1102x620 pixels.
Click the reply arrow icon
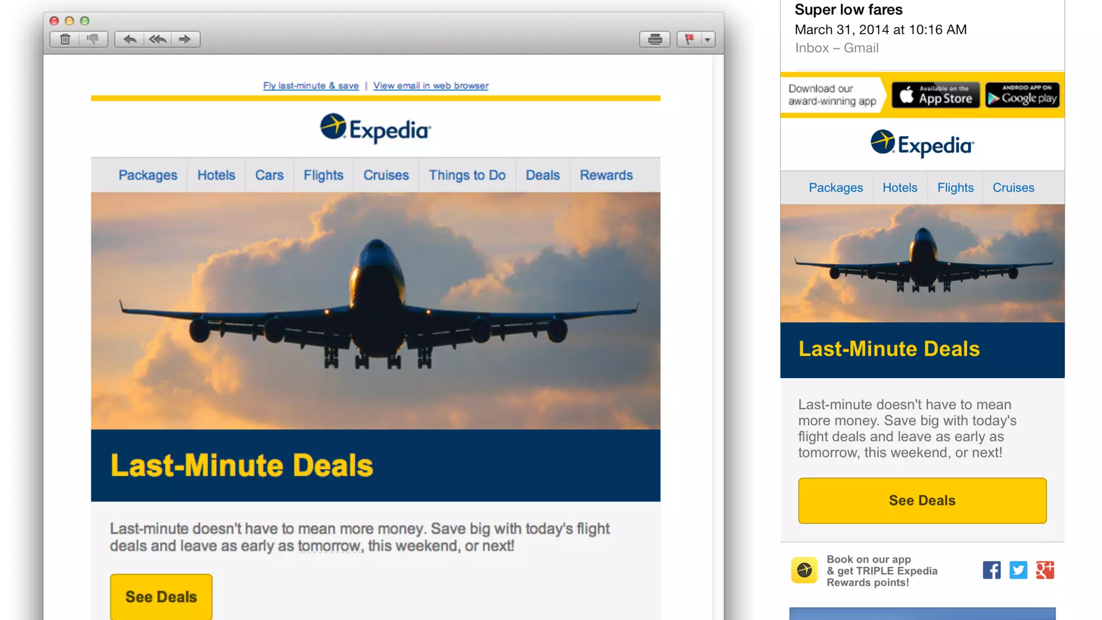[129, 39]
